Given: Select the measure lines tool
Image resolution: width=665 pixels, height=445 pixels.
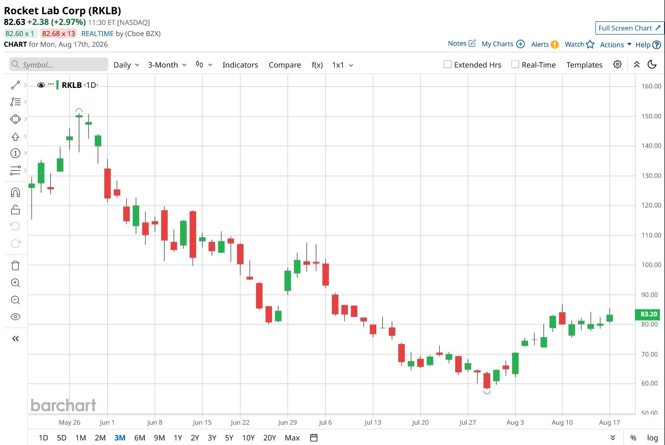Looking at the screenshot, I should click(15, 170).
